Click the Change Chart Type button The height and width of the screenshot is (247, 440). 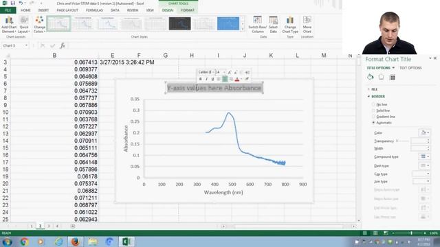[x=290, y=25]
